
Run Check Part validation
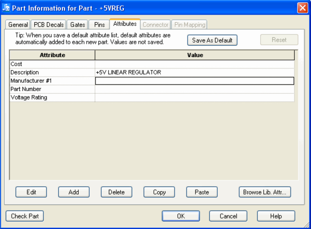[x=25, y=216]
